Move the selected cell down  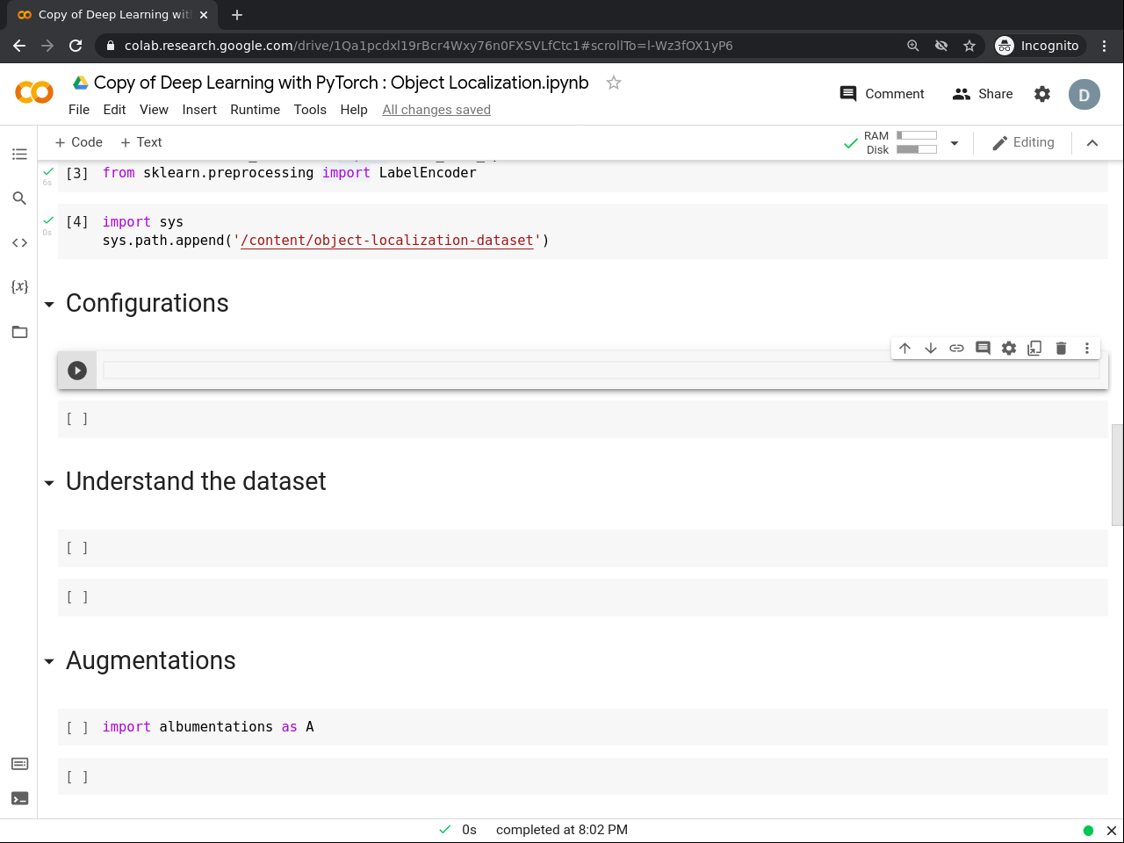click(x=931, y=348)
